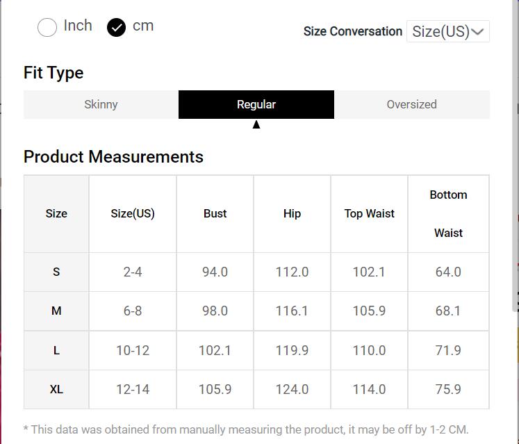This screenshot has height=444, width=519.
Task: Click the dropdown chevron arrow beside Size(US)
Action: pos(477,32)
